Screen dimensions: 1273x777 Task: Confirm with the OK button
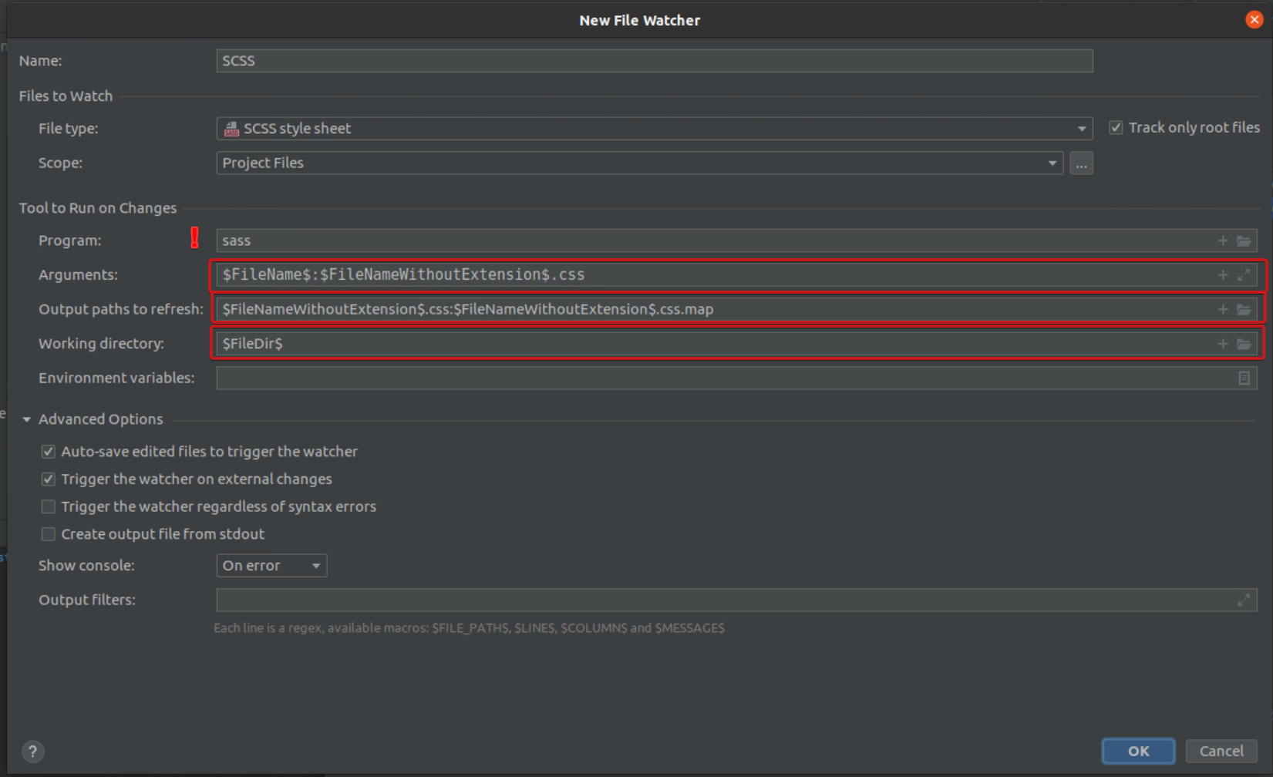(x=1138, y=751)
